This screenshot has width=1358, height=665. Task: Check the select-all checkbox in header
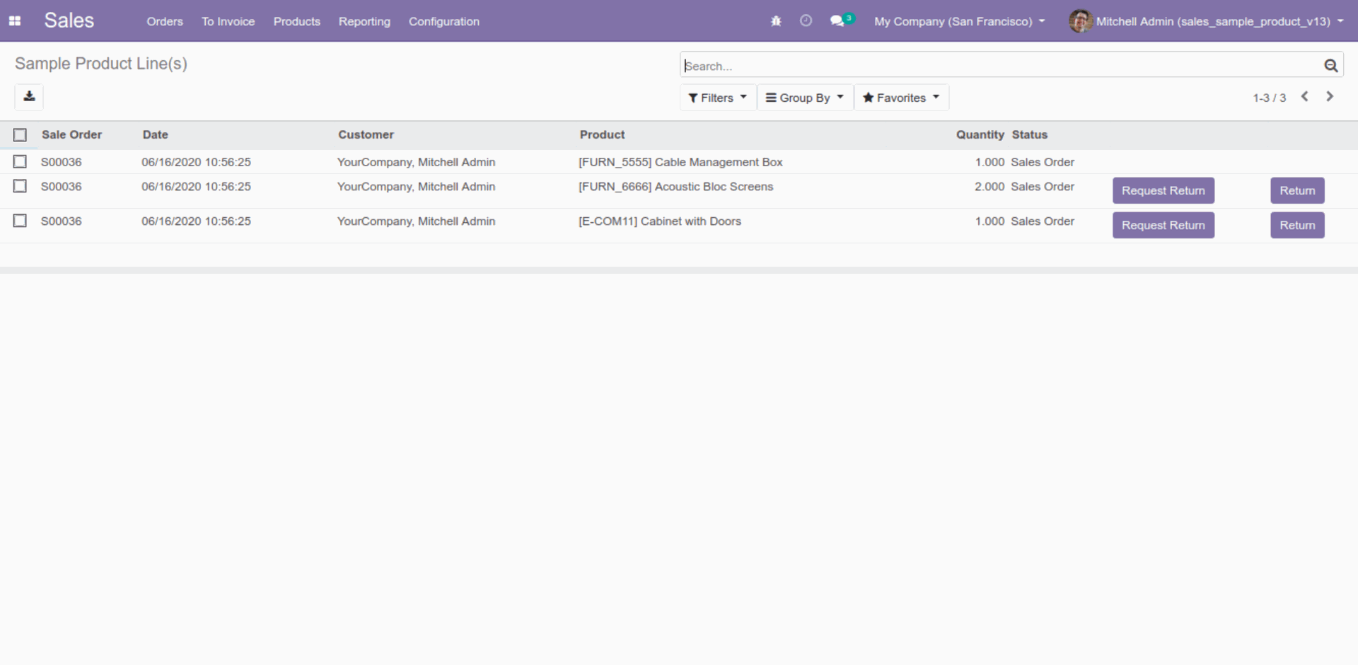click(20, 134)
